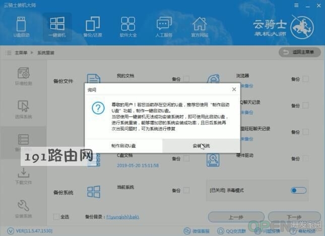Click the 备份文件 section label
Viewport: 325px width, 236px height.
pos(63,81)
